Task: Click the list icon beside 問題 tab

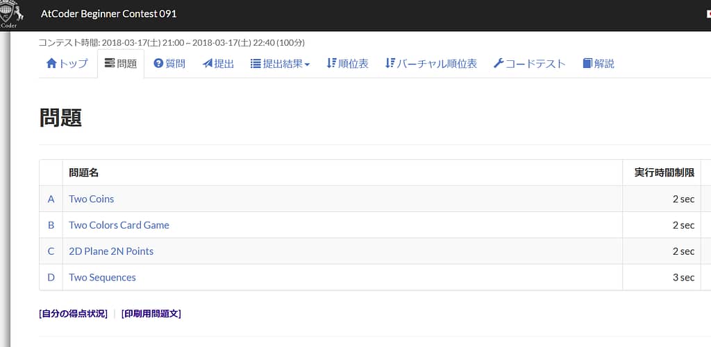Action: point(109,63)
